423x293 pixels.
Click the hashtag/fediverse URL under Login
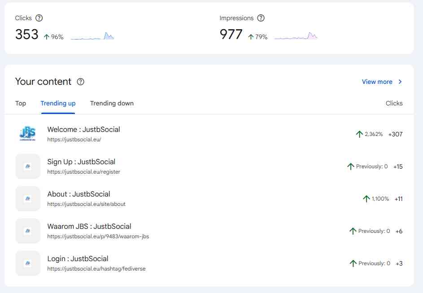[x=96, y=269]
